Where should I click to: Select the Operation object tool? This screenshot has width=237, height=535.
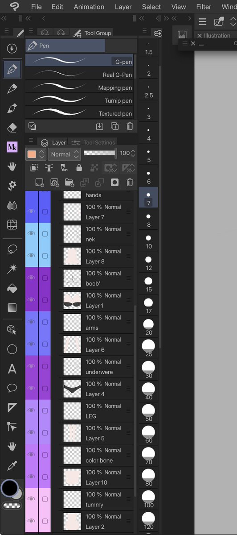(12, 330)
